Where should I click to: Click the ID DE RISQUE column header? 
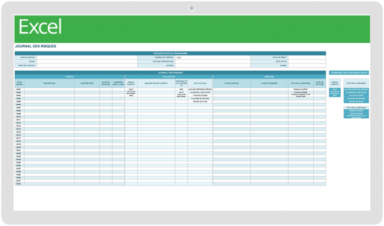(20, 83)
